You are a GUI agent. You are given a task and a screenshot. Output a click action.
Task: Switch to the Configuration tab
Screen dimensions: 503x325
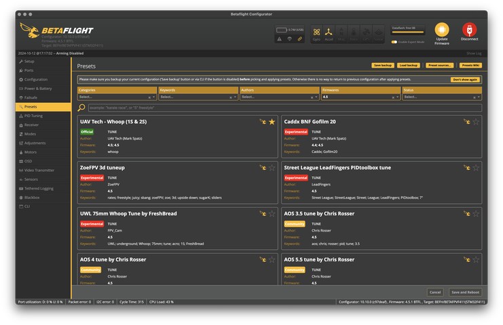tap(43, 79)
